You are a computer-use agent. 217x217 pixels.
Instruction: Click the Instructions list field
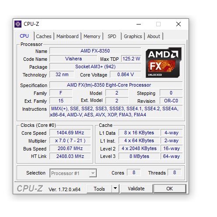click(x=116, y=112)
